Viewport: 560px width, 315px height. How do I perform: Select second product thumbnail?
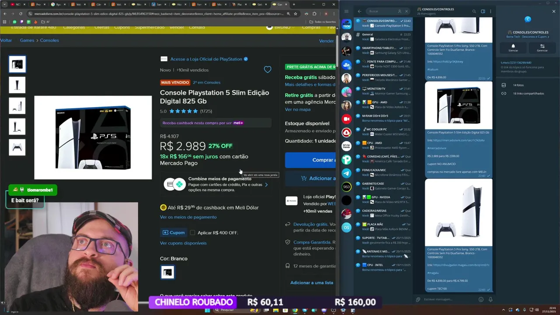17,85
